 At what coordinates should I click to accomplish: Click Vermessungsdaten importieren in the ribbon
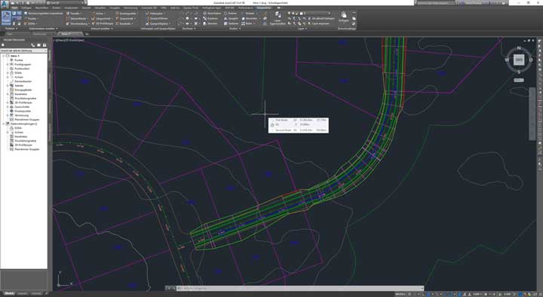pyautogui.click(x=44, y=14)
